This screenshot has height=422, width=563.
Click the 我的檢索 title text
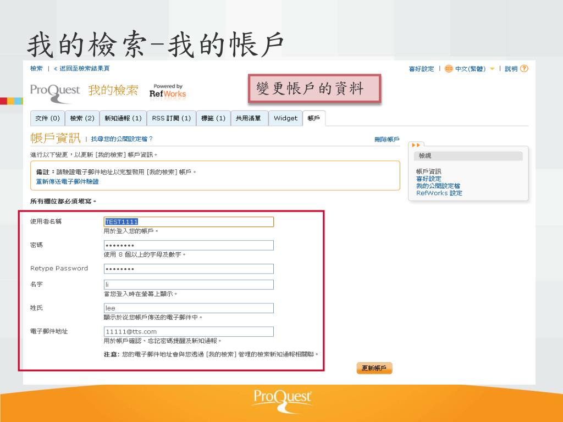[x=113, y=90]
